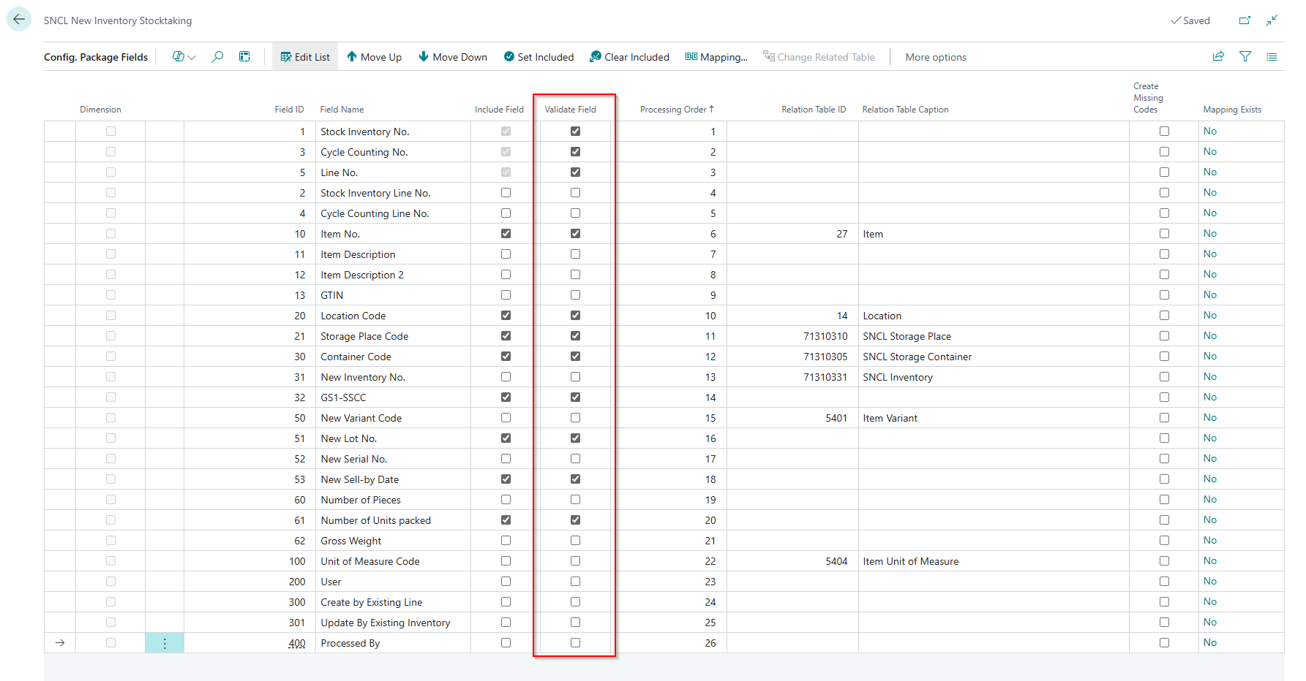Check Include Field for User

pos(506,582)
